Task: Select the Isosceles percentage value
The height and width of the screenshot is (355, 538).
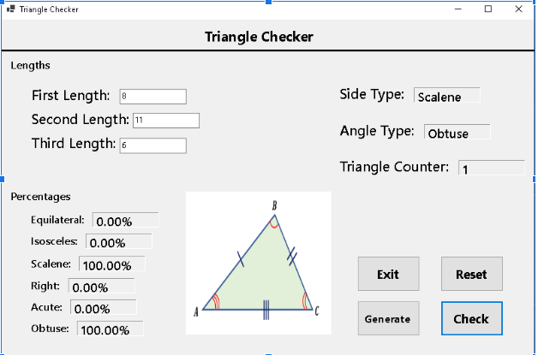Action: click(x=118, y=242)
